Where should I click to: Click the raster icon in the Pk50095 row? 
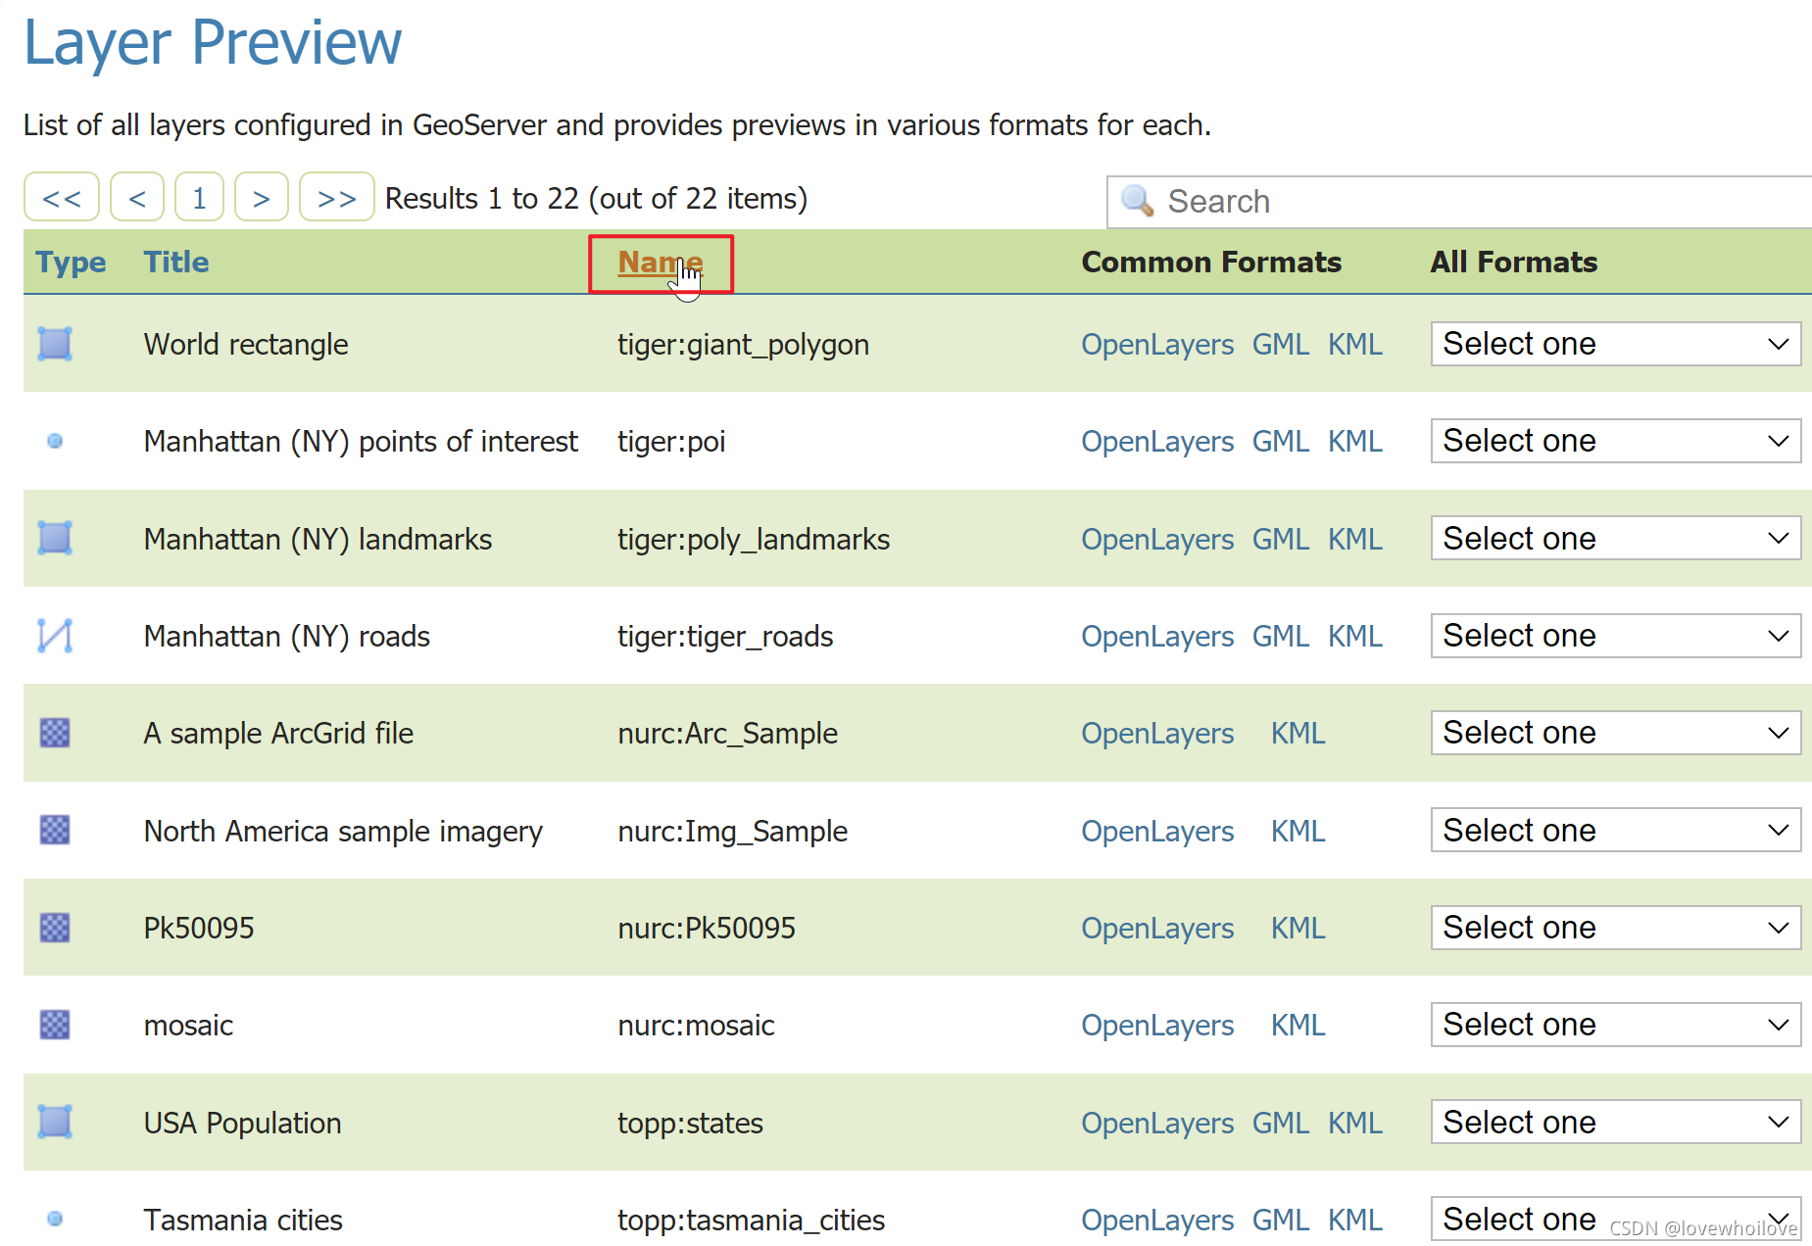coord(55,927)
